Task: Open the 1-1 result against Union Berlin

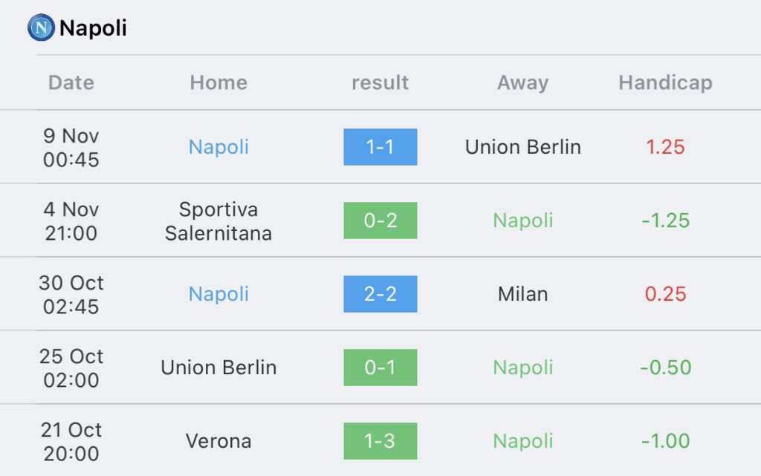Action: pyautogui.click(x=380, y=147)
